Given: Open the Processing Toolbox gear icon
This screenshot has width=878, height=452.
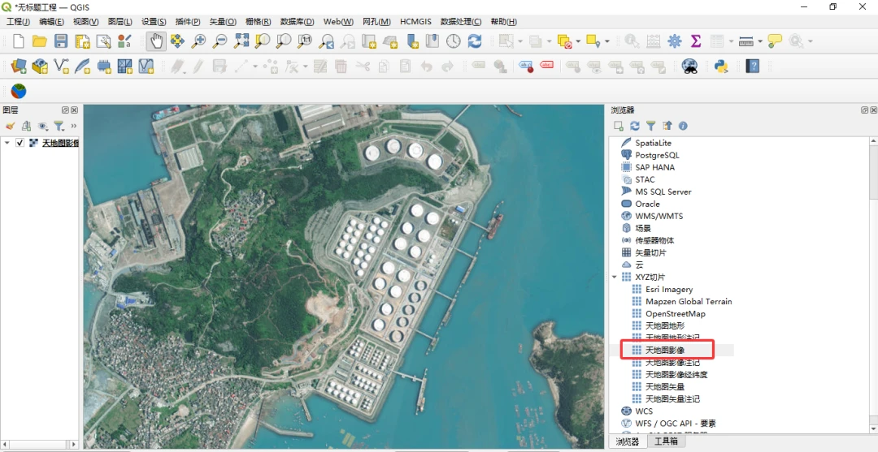Looking at the screenshot, I should click(675, 41).
